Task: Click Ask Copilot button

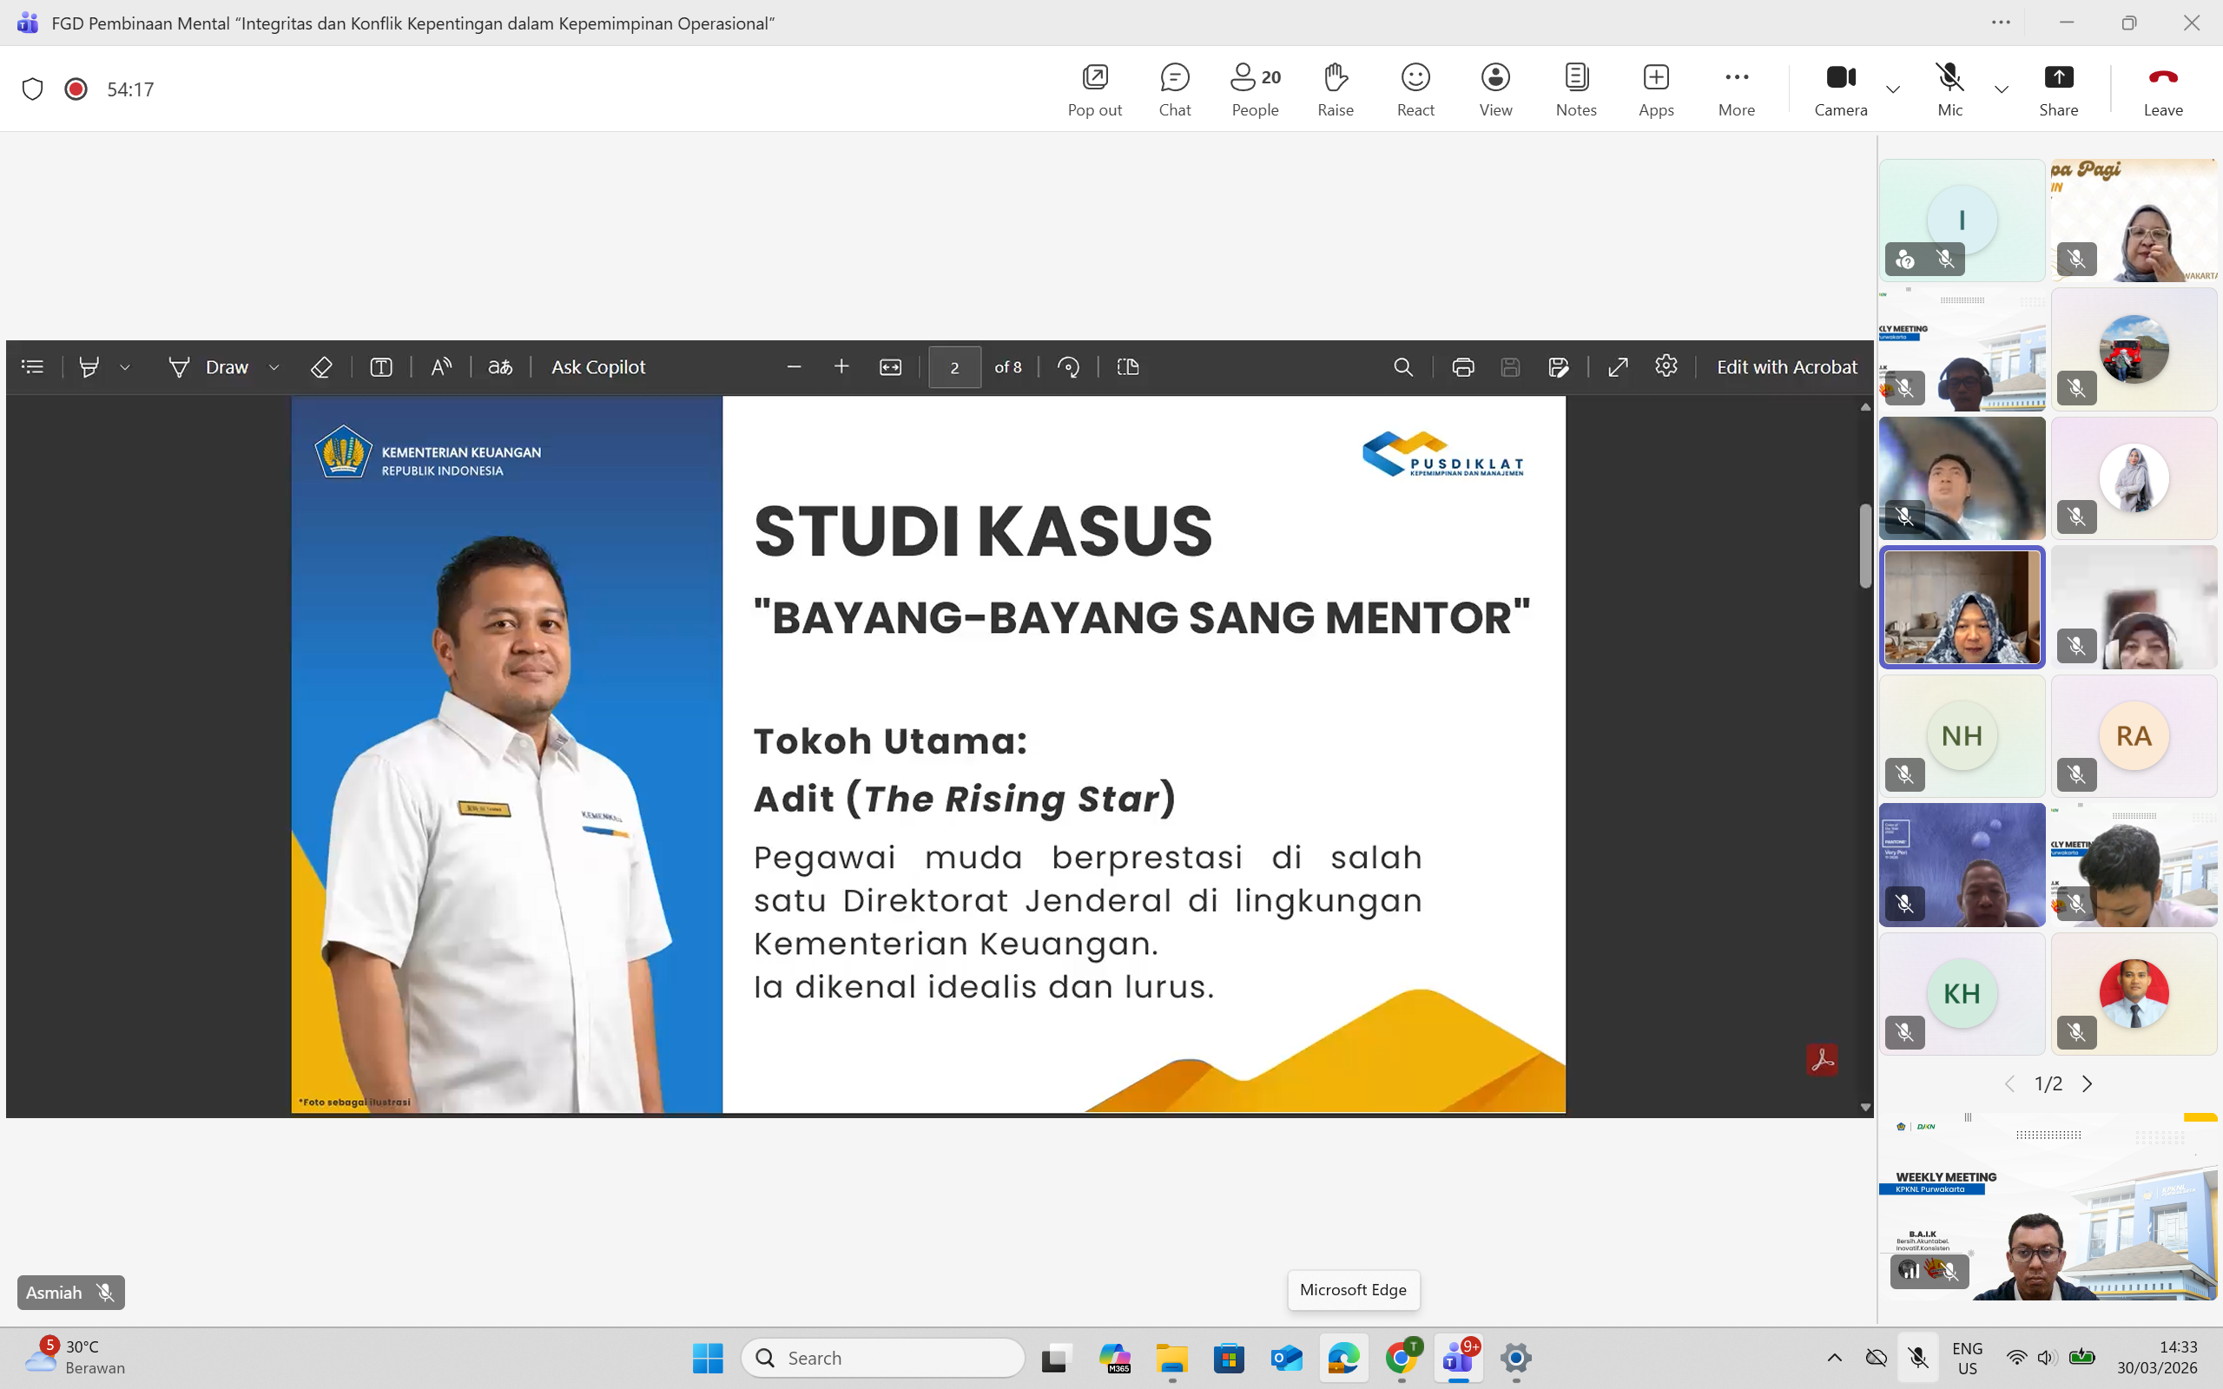Action: coord(598,367)
